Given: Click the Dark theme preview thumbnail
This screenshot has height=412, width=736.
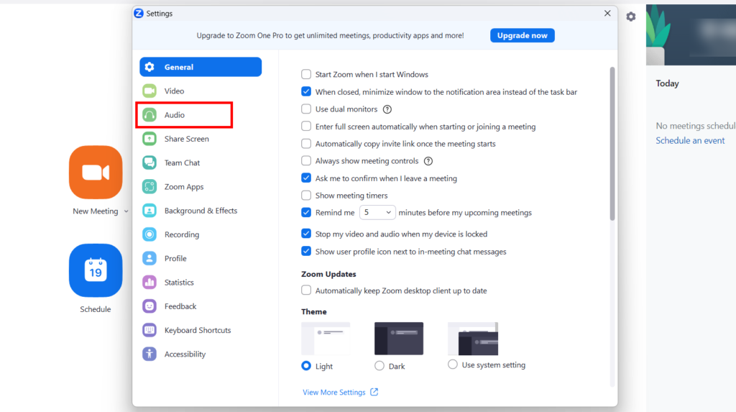Looking at the screenshot, I should point(399,339).
